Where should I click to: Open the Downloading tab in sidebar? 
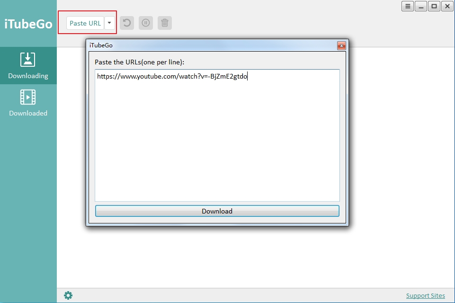[x=28, y=66]
